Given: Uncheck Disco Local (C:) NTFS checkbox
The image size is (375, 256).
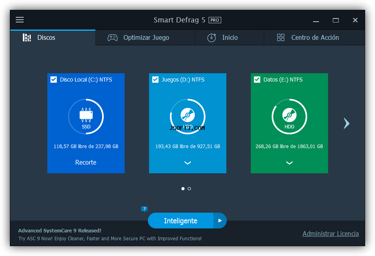Looking at the screenshot, I should pyautogui.click(x=54, y=80).
